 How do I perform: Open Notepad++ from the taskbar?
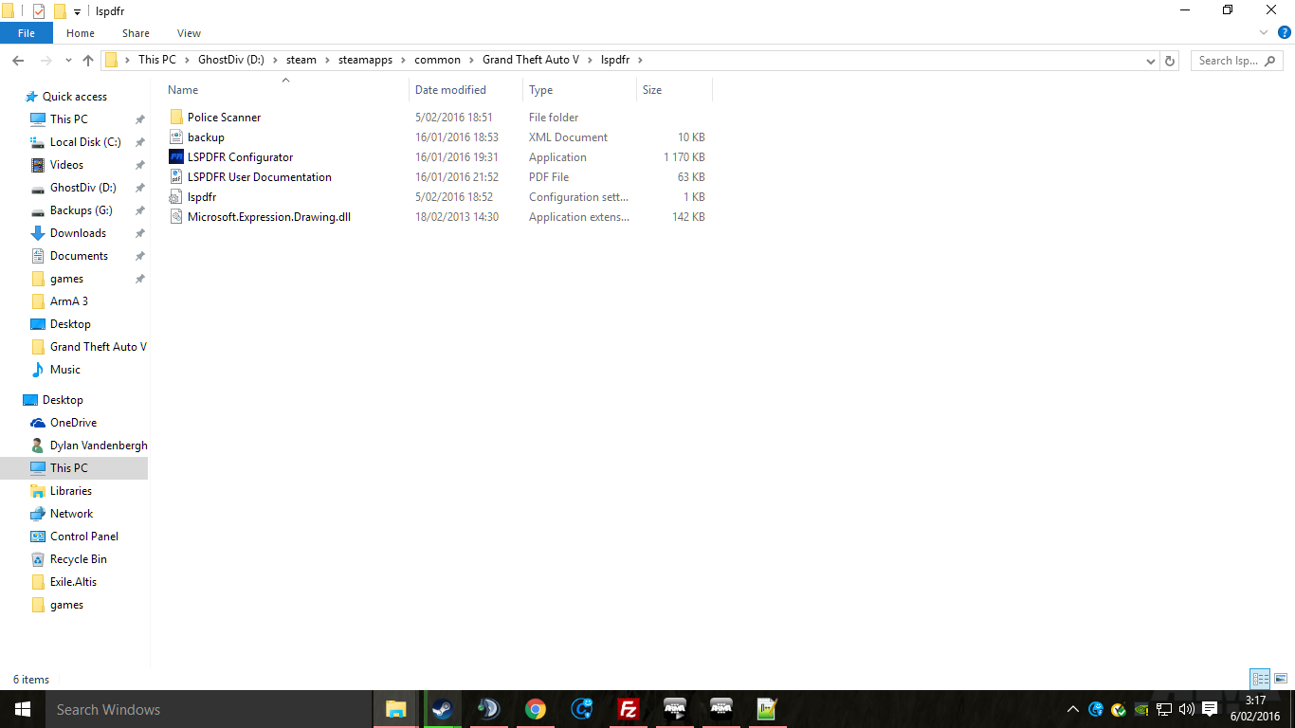click(767, 709)
